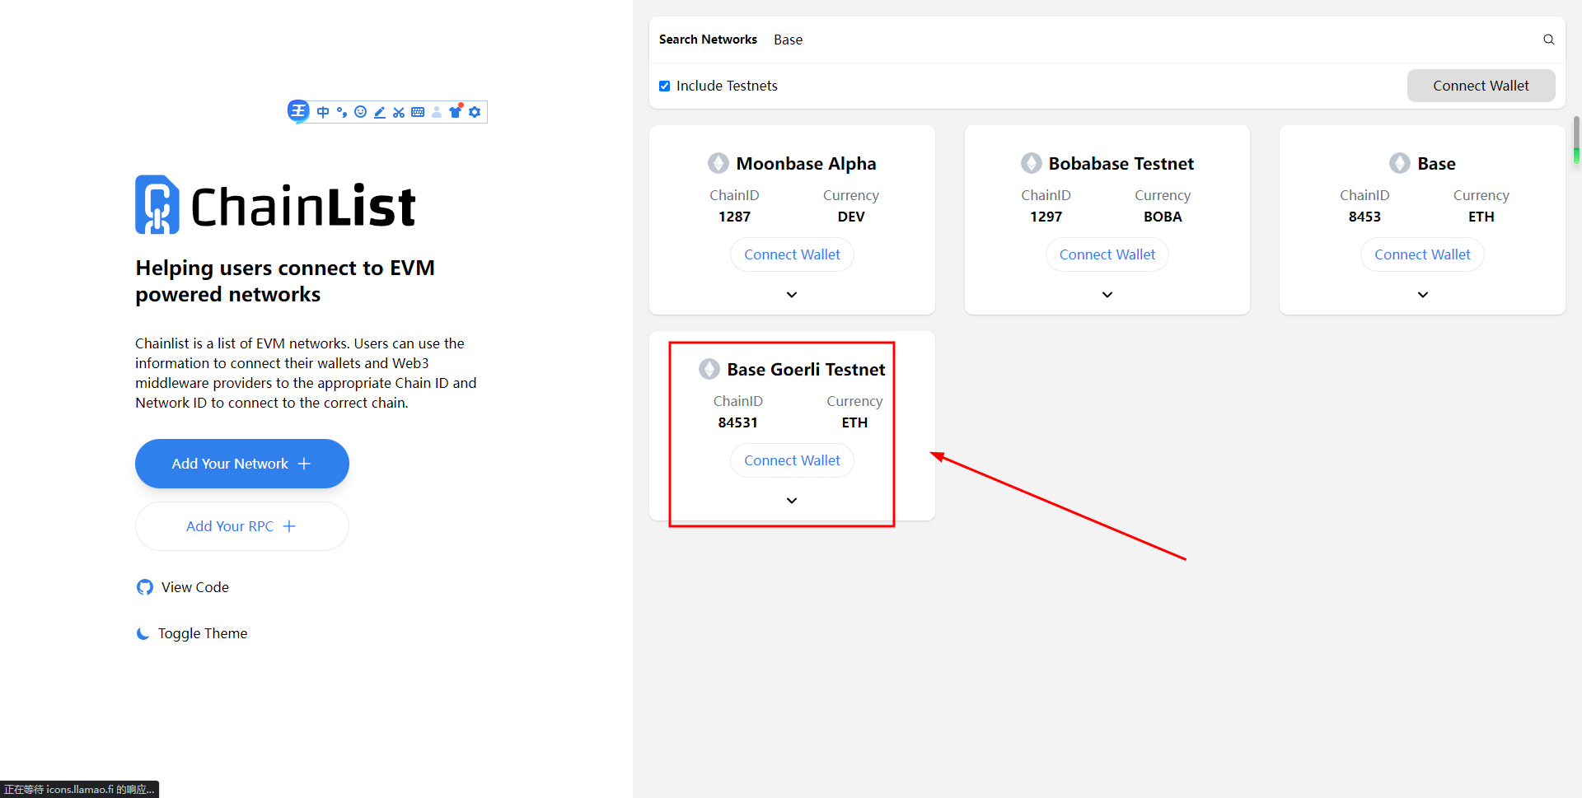Screen dimensions: 1582x798
Task: Click the plus icon in Add Your RPC
Action: pyautogui.click(x=289, y=526)
